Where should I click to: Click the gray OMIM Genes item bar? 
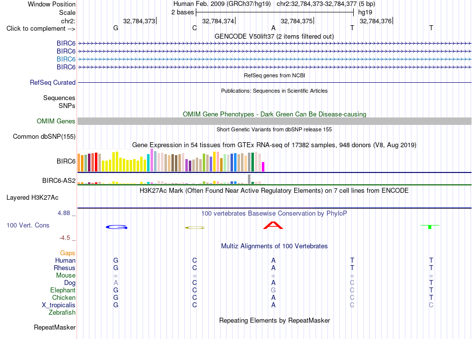coord(274,121)
